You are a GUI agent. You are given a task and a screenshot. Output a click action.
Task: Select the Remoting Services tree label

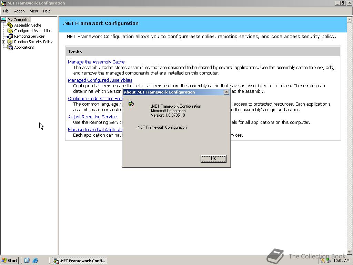(x=30, y=36)
